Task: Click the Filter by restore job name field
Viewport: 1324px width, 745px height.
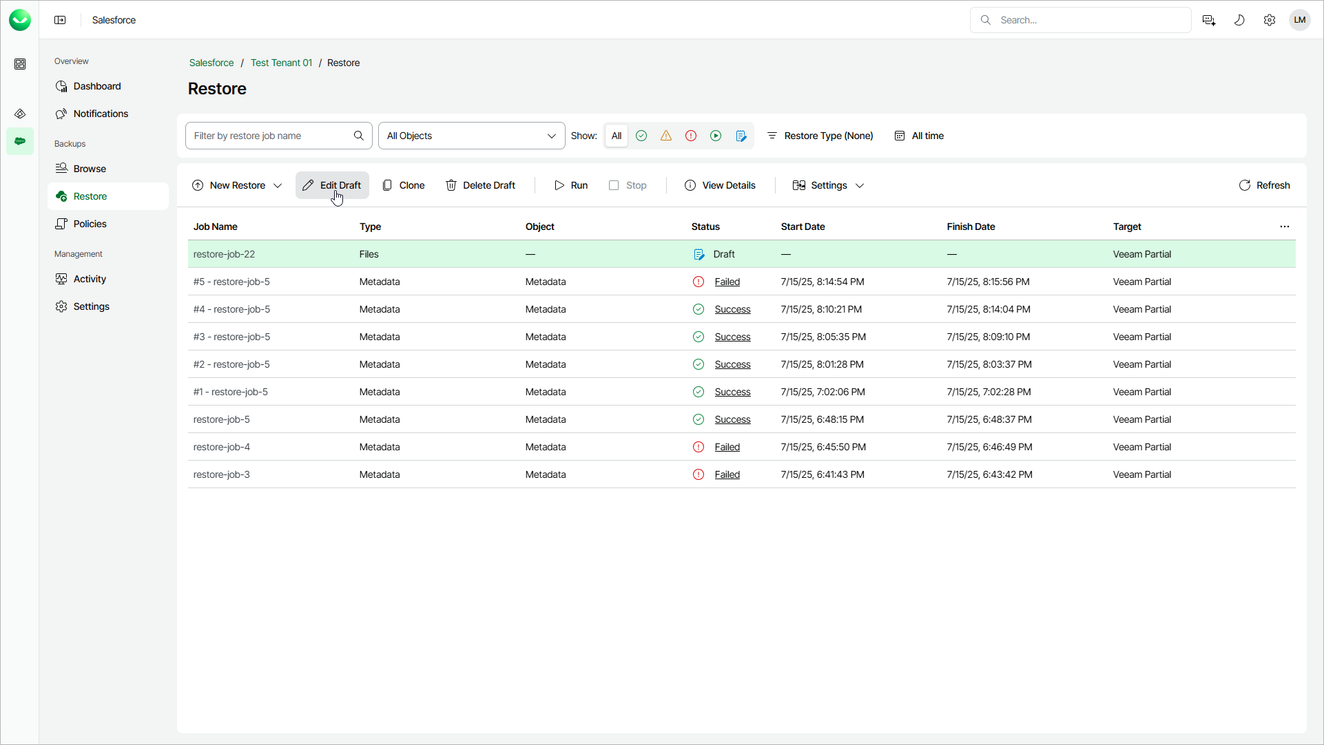Action: pos(270,136)
